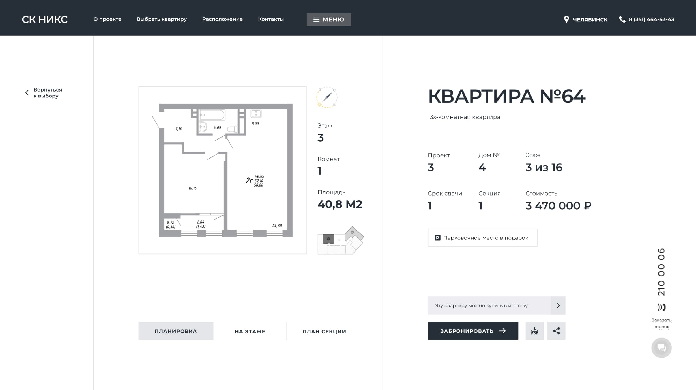Select the ПЛАНИРОВКА tab
This screenshot has height=390, width=696.
(176, 331)
